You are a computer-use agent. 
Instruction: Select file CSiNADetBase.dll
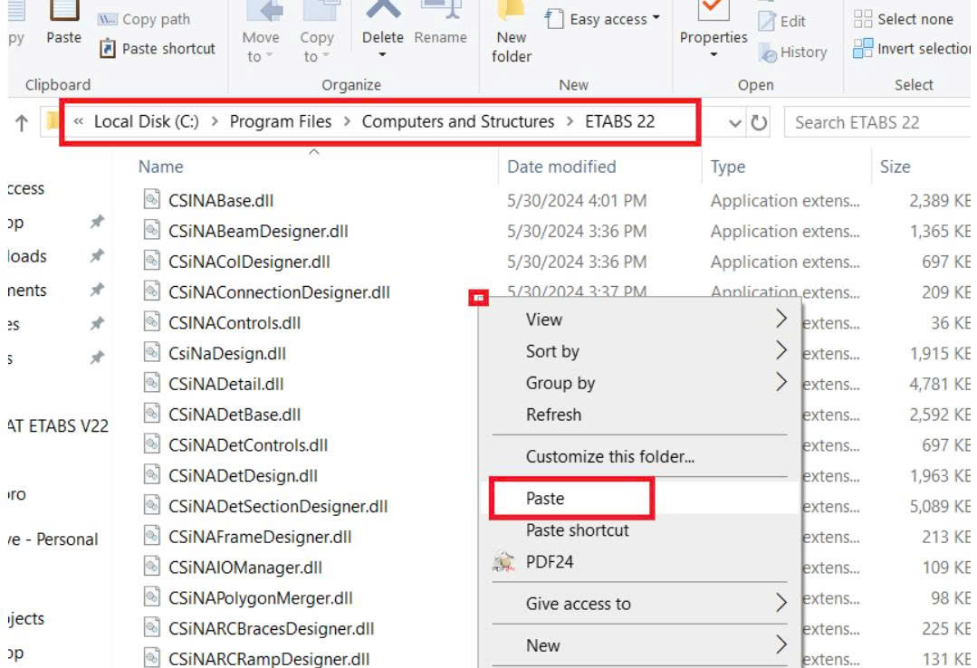click(235, 415)
